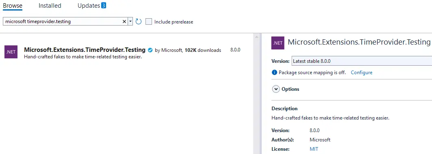432x154 pixels.
Task: Open the search history dropdown arrow
Action: [x=130, y=22]
